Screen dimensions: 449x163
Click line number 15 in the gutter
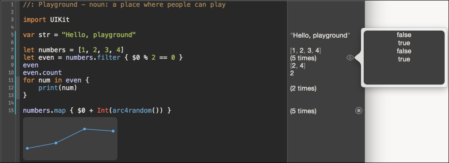tap(11, 110)
